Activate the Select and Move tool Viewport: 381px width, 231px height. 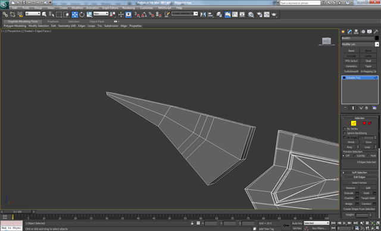tap(75, 14)
